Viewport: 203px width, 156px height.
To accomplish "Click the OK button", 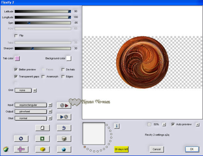I will point(192,149).
